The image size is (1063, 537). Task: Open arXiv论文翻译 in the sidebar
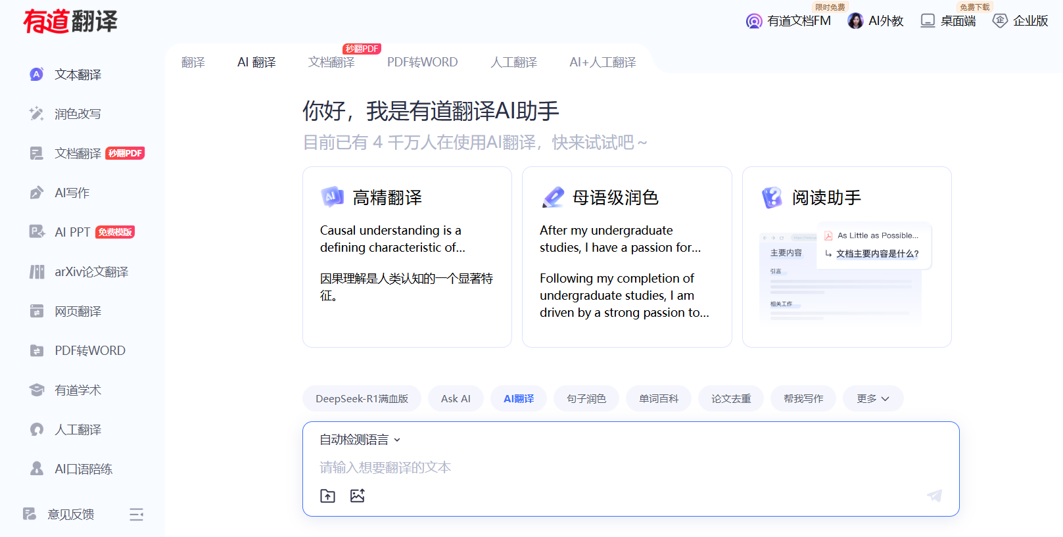pos(91,272)
